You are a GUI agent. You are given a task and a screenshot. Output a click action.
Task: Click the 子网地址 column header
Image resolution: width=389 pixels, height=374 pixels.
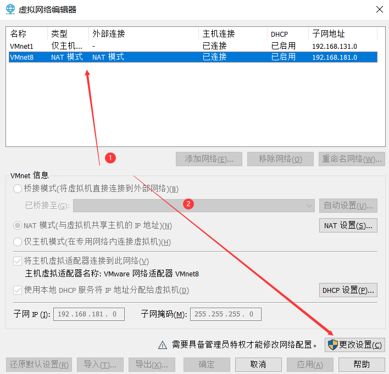(343, 33)
